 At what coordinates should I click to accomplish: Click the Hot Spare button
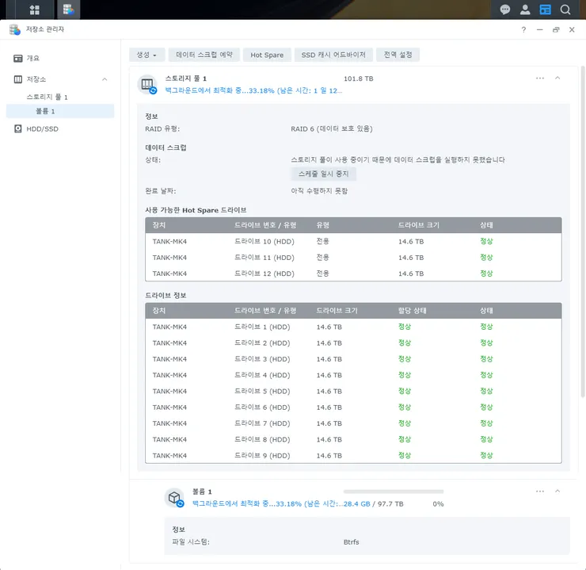point(267,55)
